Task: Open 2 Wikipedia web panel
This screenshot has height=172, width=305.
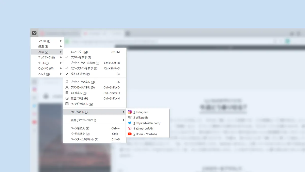Action: [148, 117]
